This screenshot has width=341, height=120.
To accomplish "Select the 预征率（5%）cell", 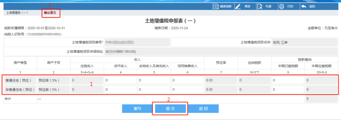I will coord(54,89).
